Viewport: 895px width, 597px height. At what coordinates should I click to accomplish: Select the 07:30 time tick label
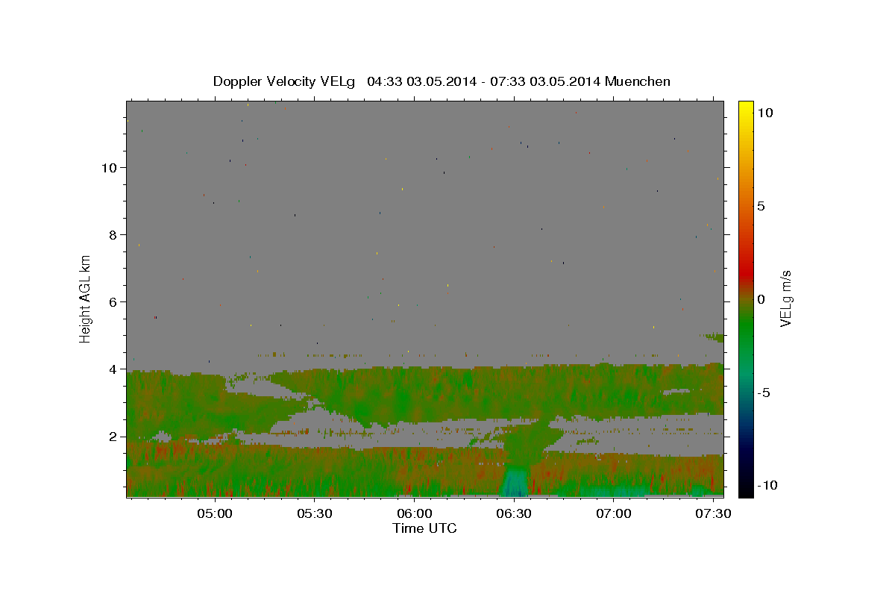tap(713, 514)
